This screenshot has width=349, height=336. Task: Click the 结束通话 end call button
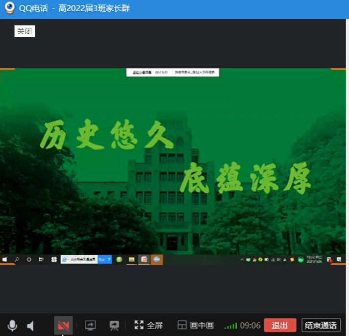pyautogui.click(x=321, y=325)
